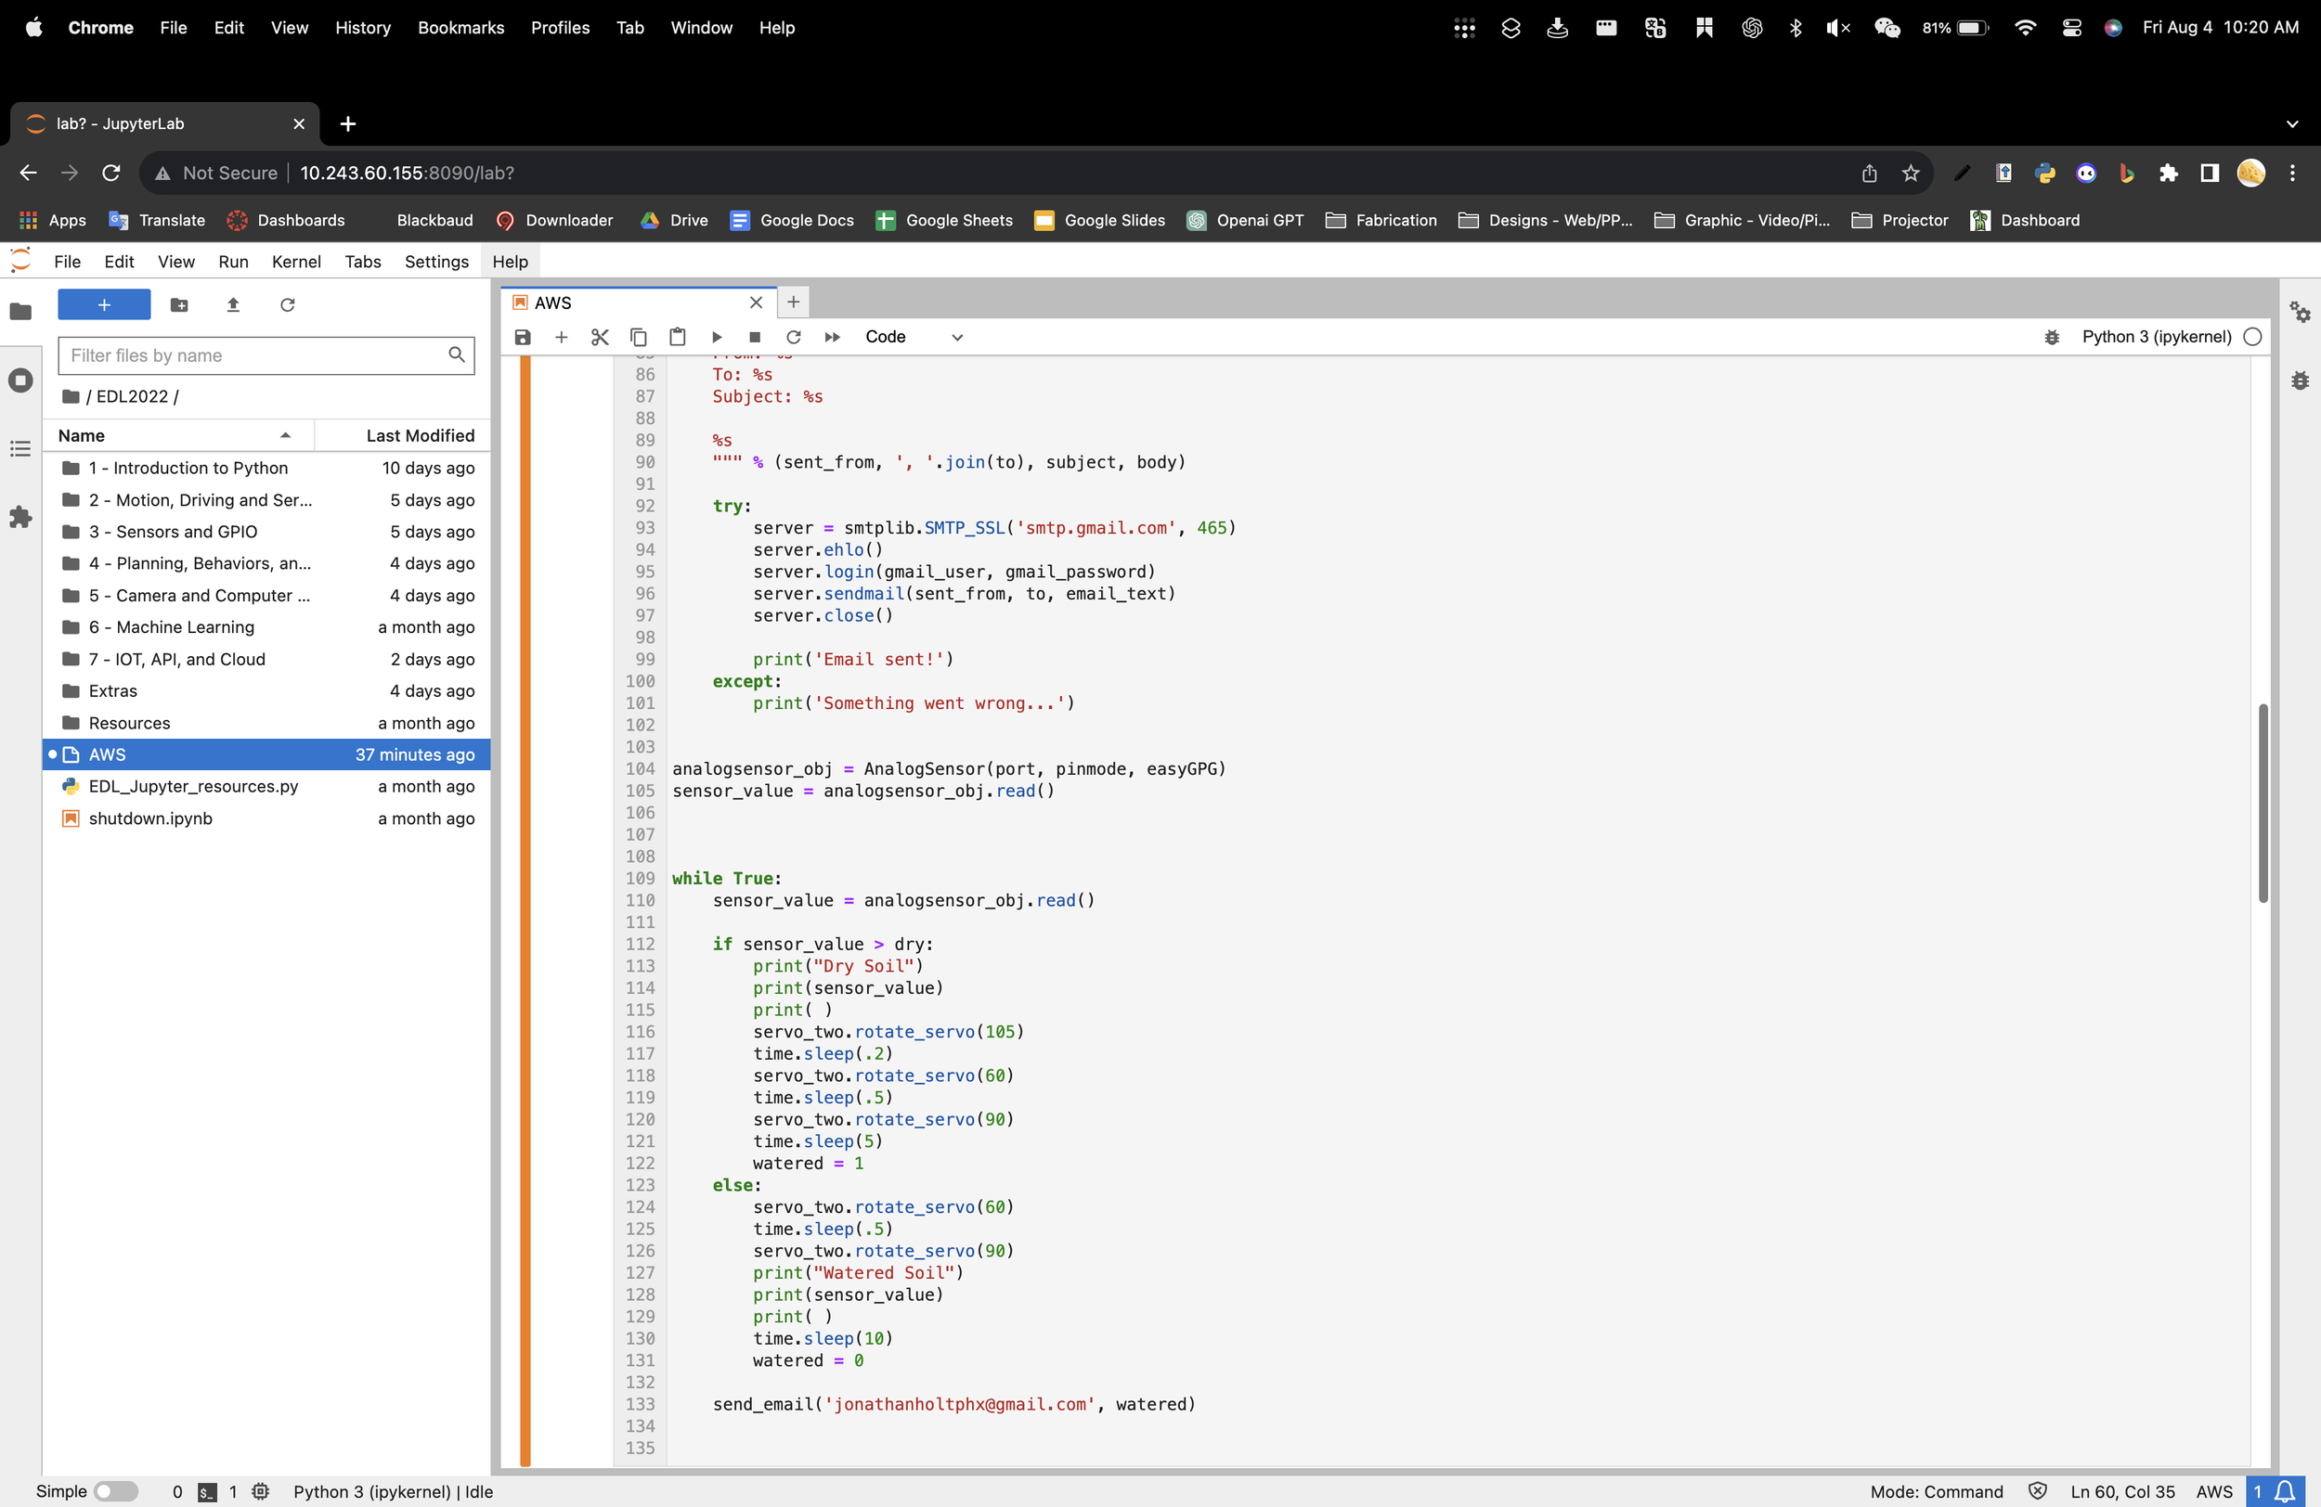Run the selected cell with the play icon
Screen dimensions: 2321x1507
point(717,337)
